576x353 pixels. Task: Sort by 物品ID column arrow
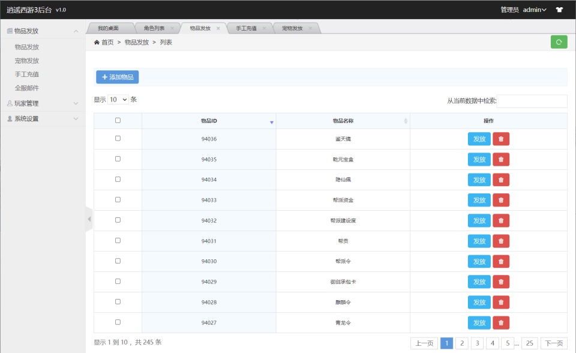click(271, 122)
